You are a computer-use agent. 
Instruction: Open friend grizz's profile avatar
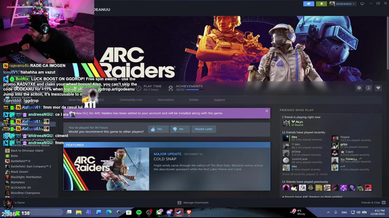tap(335, 146)
